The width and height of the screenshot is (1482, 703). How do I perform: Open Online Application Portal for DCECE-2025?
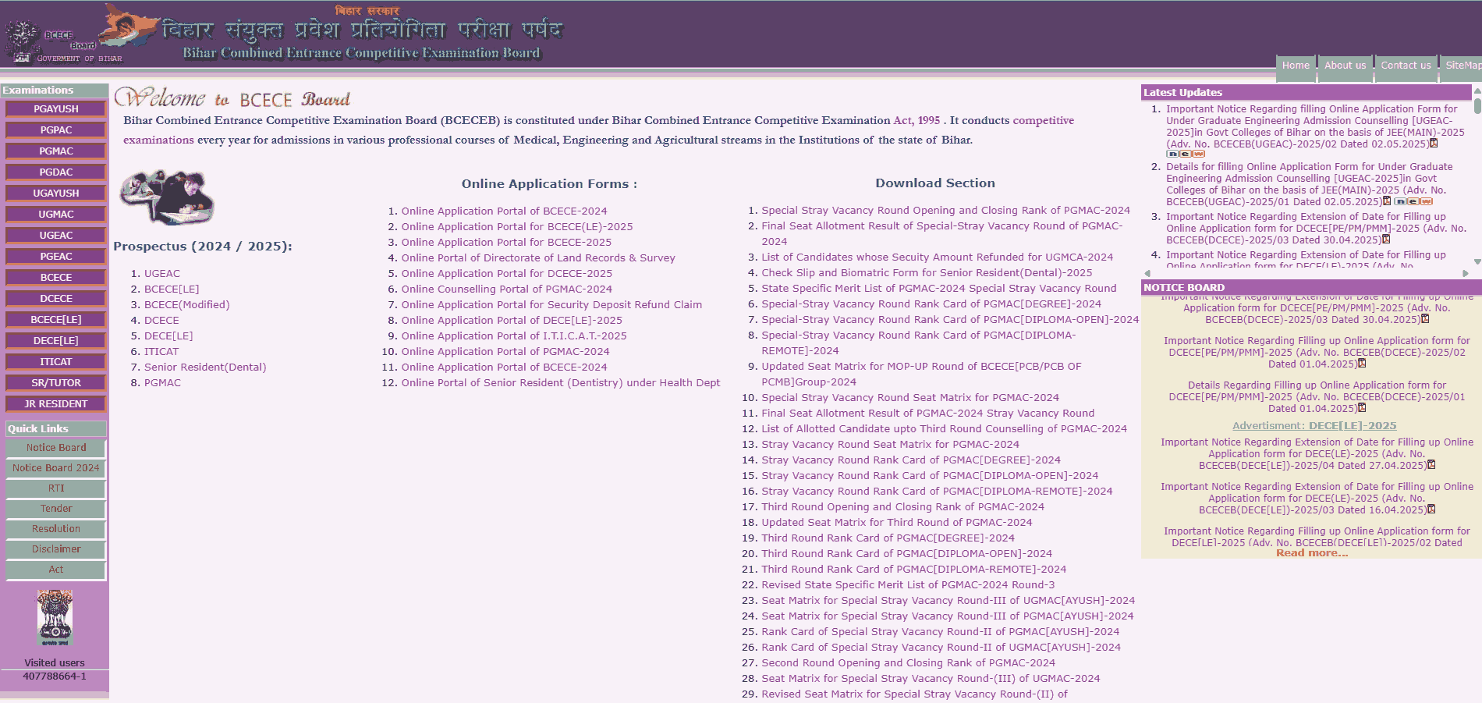tap(507, 274)
